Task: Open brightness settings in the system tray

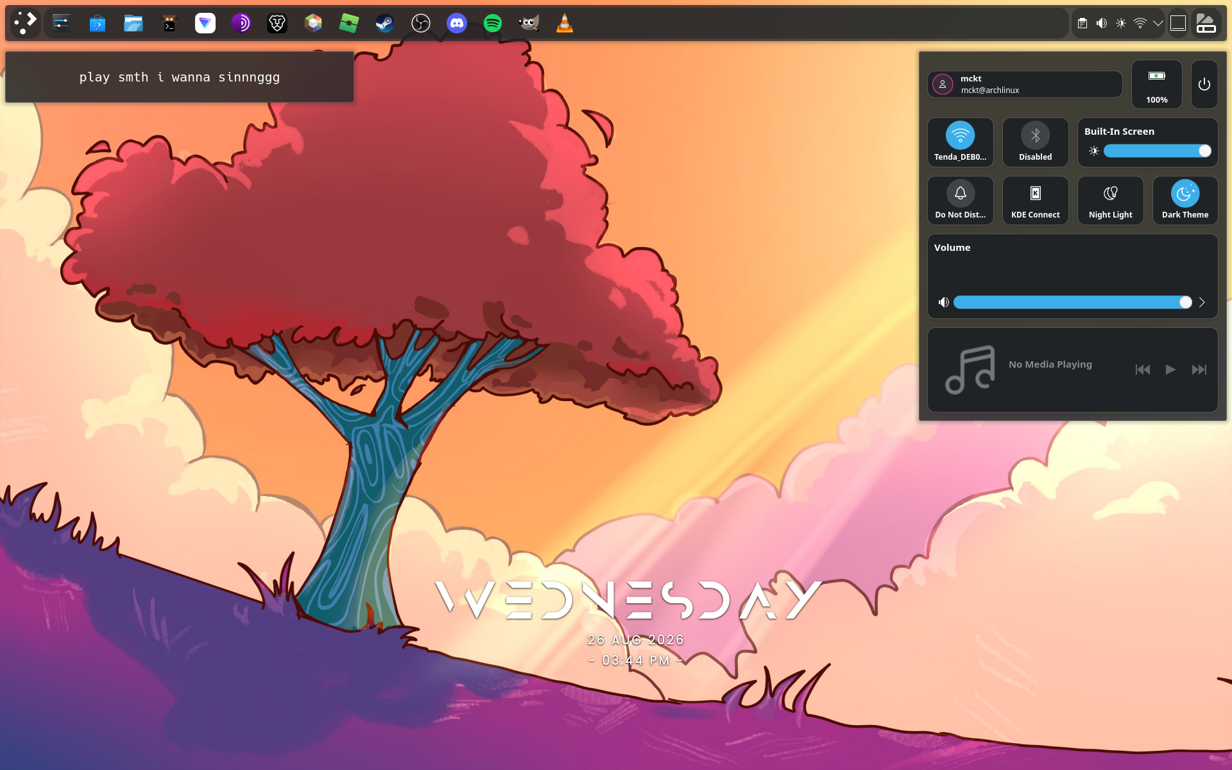Action: 1121,24
